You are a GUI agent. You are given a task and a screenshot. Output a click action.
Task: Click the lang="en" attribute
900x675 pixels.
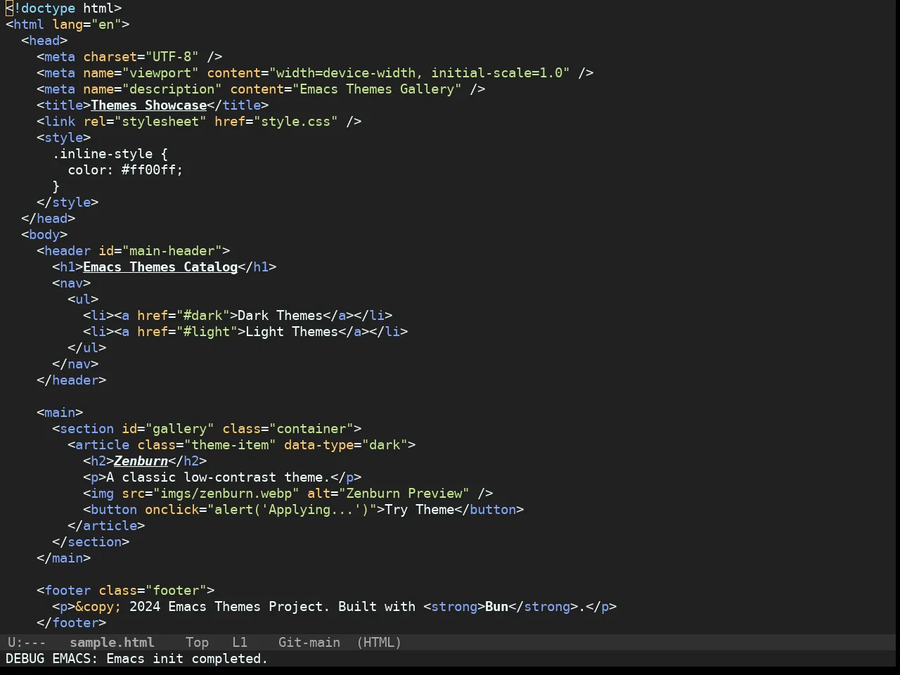[x=87, y=25]
